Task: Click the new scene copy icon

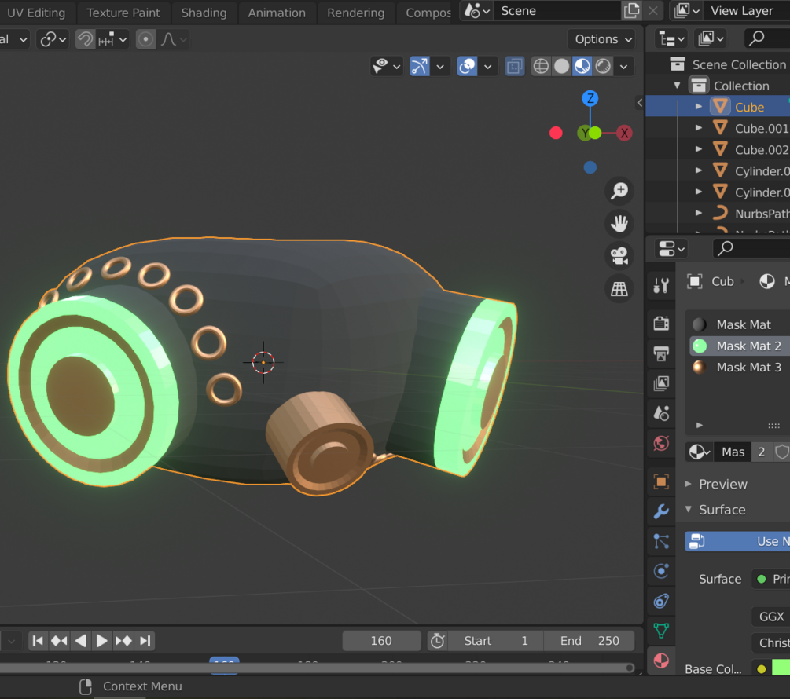Action: (631, 10)
